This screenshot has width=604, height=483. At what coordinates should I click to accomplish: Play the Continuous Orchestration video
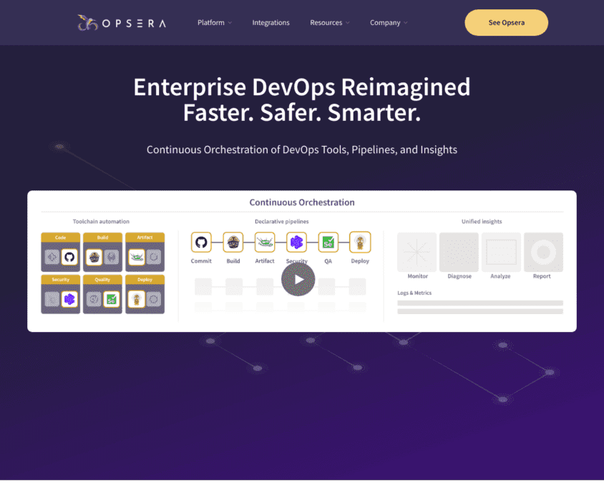click(x=298, y=279)
